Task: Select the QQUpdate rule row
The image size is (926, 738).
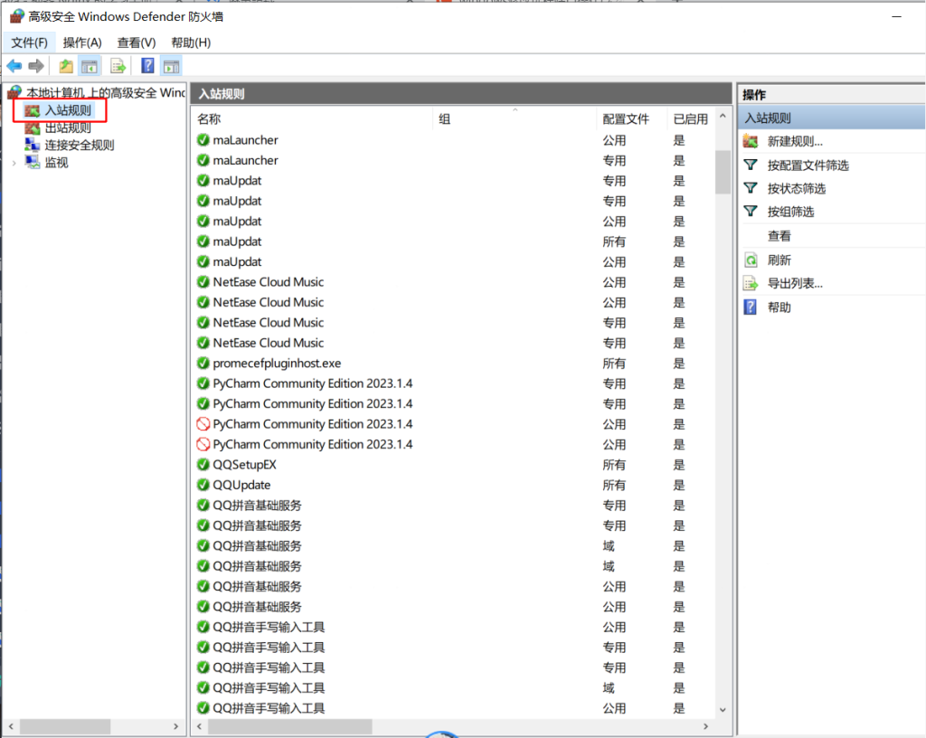Action: click(453, 485)
